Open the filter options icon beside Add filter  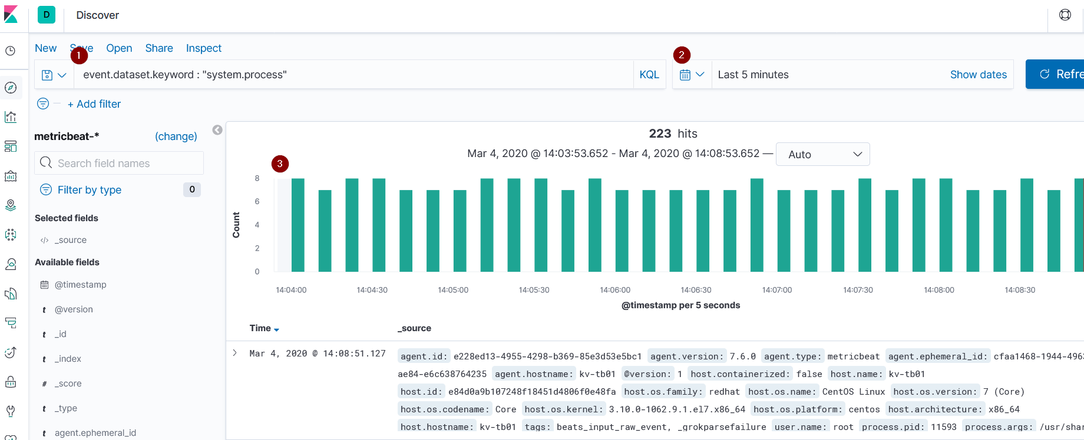[x=43, y=104]
